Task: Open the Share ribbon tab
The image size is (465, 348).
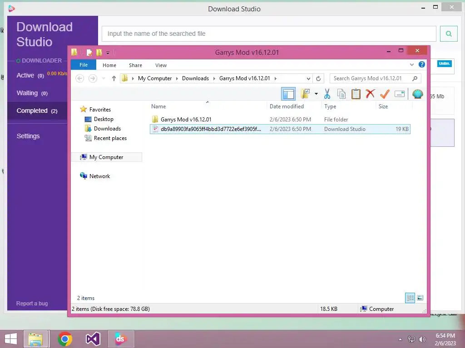Action: coord(135,65)
